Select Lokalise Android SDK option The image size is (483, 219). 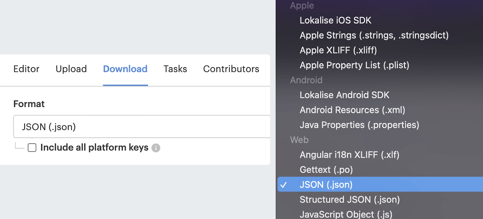tap(345, 95)
